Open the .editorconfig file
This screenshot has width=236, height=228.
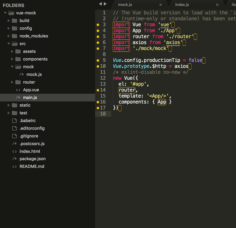[32, 128]
